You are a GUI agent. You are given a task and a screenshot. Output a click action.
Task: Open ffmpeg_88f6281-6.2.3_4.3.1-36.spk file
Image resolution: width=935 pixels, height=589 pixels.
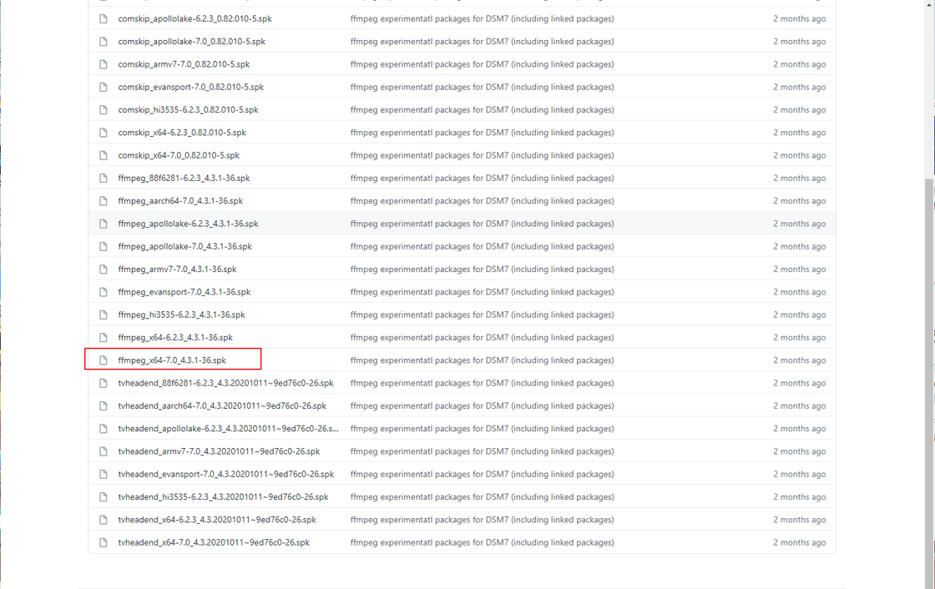(x=184, y=179)
